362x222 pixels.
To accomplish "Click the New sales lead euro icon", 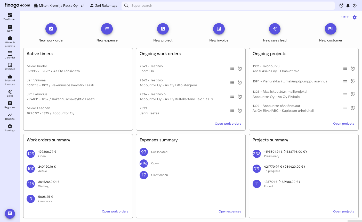I will (275, 29).
